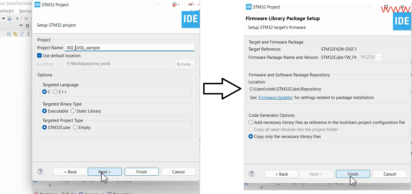Click the STM32Cube FW_F4 package name text
This screenshot has height=194, width=412.
(339, 57)
